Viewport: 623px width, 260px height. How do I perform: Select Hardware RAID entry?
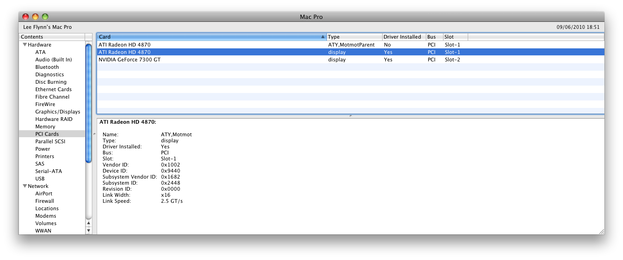point(54,119)
